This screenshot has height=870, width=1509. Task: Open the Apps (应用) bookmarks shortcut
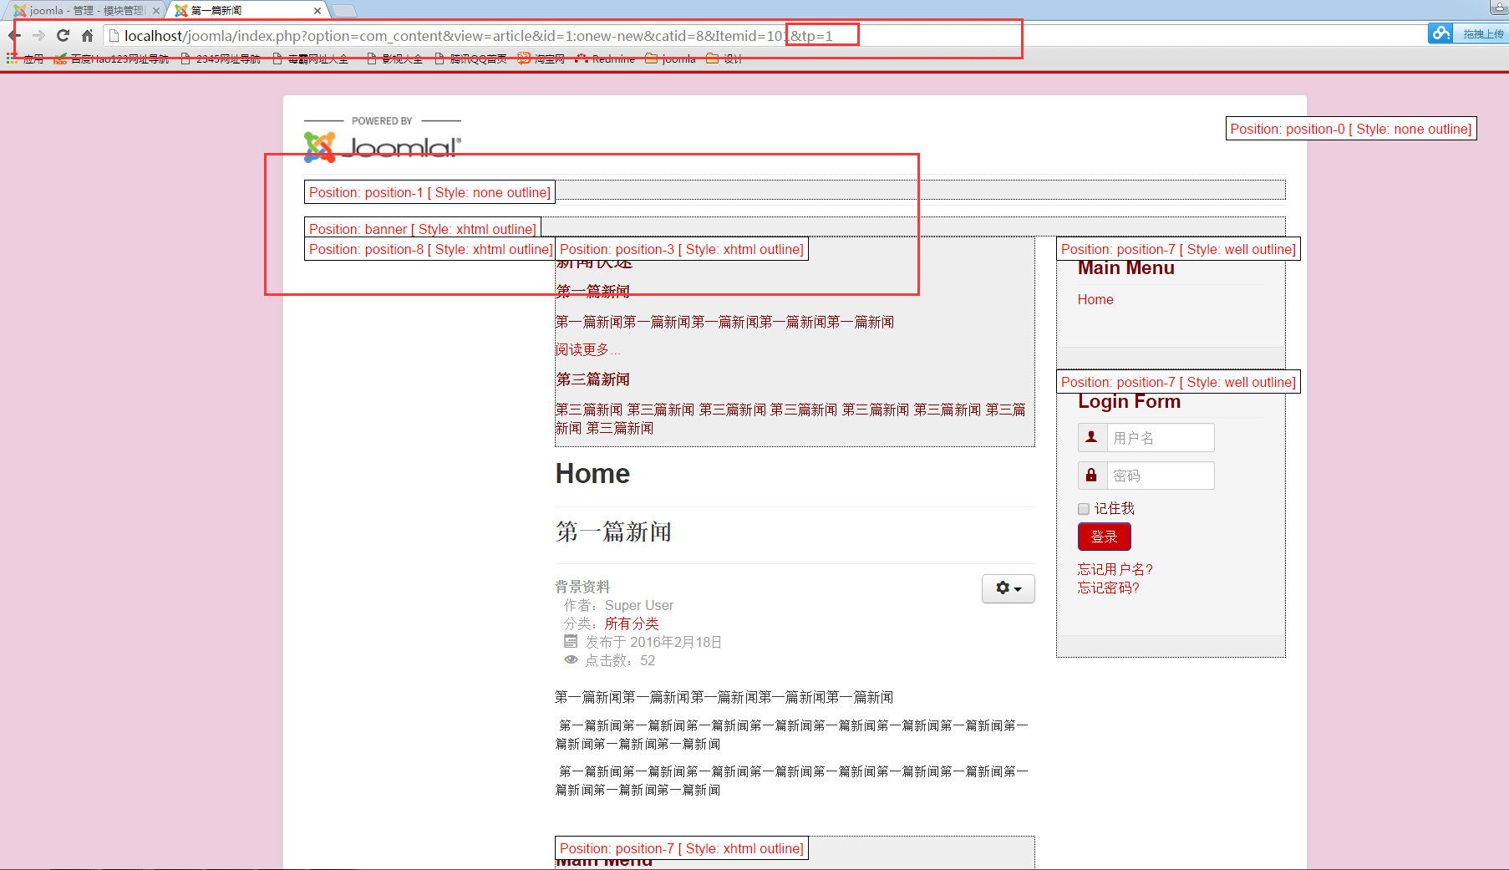pyautogui.click(x=25, y=59)
